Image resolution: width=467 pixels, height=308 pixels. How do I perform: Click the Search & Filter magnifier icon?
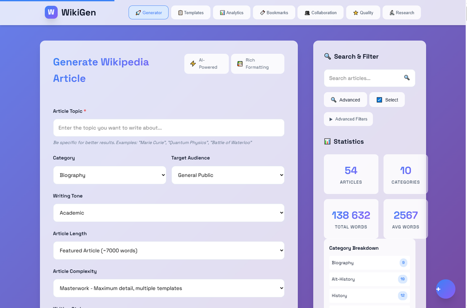(x=327, y=56)
